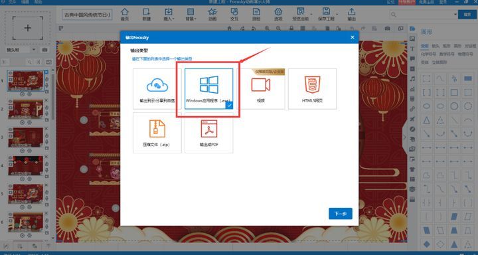478x255 pixels.
Task: Click the Options gear icon
Action: click(278, 15)
